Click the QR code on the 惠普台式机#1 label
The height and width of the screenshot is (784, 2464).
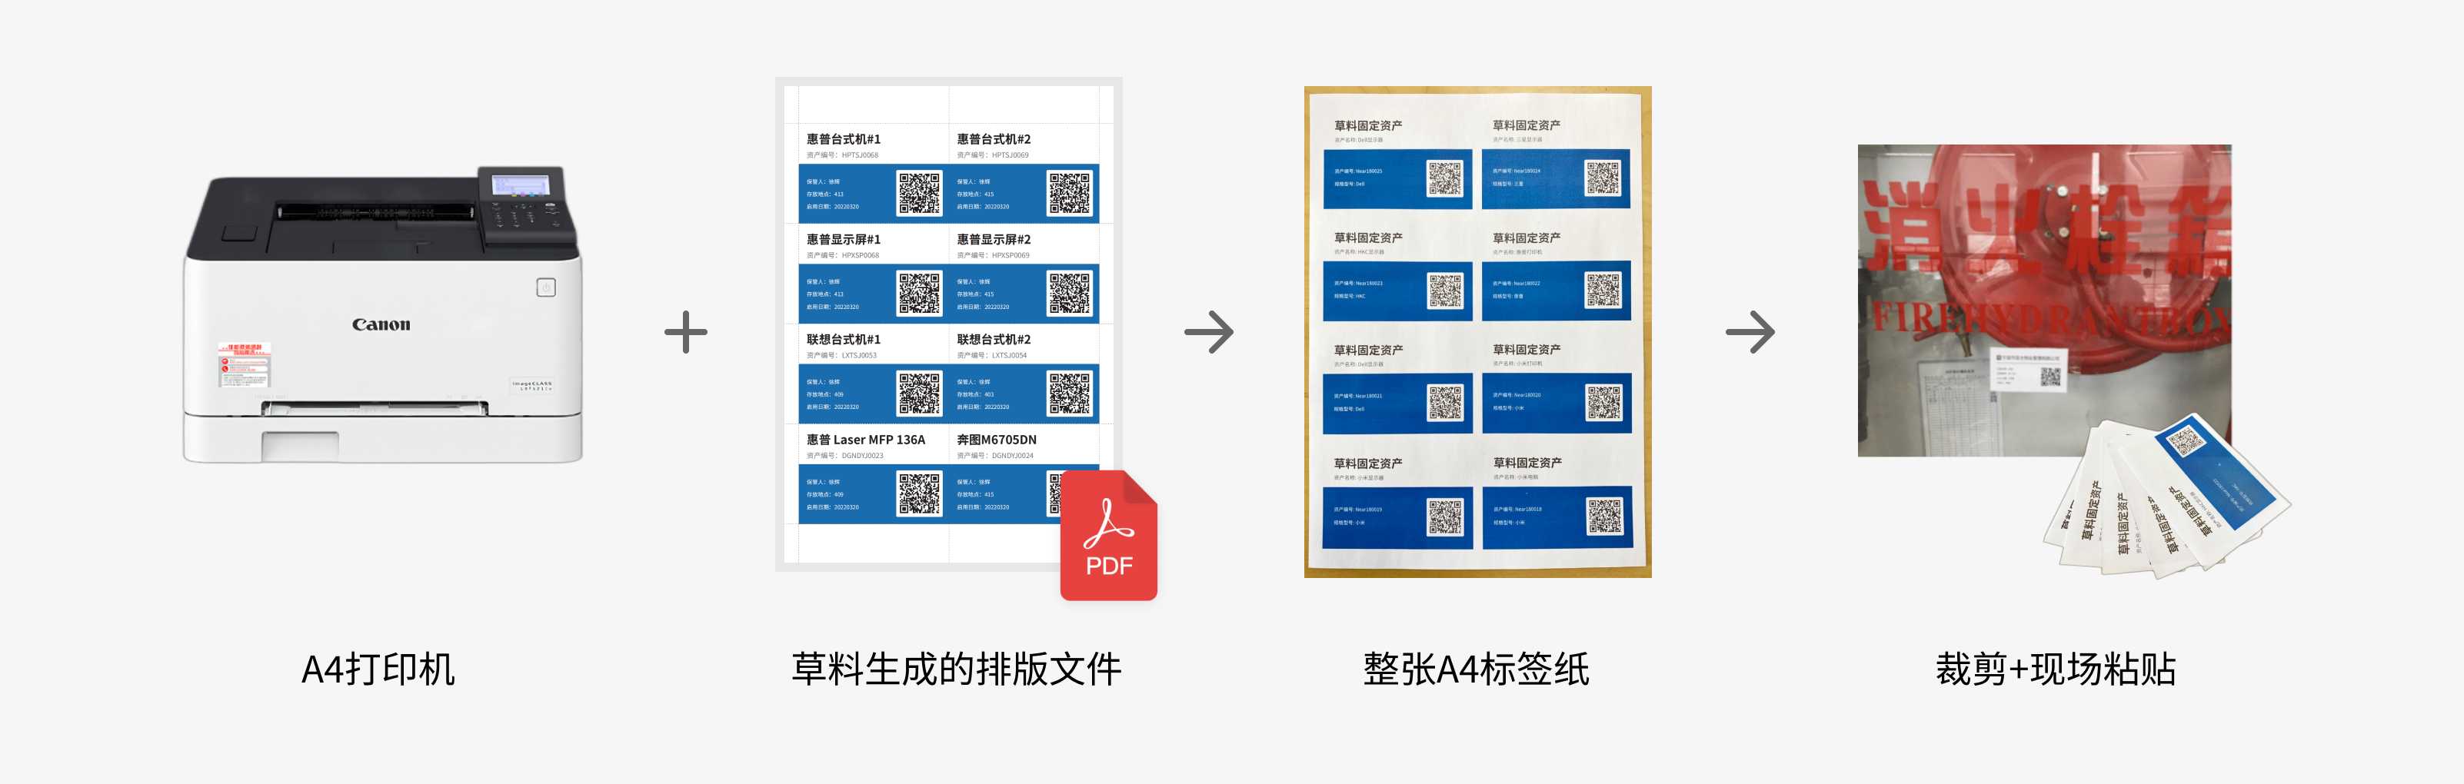pyautogui.click(x=918, y=193)
